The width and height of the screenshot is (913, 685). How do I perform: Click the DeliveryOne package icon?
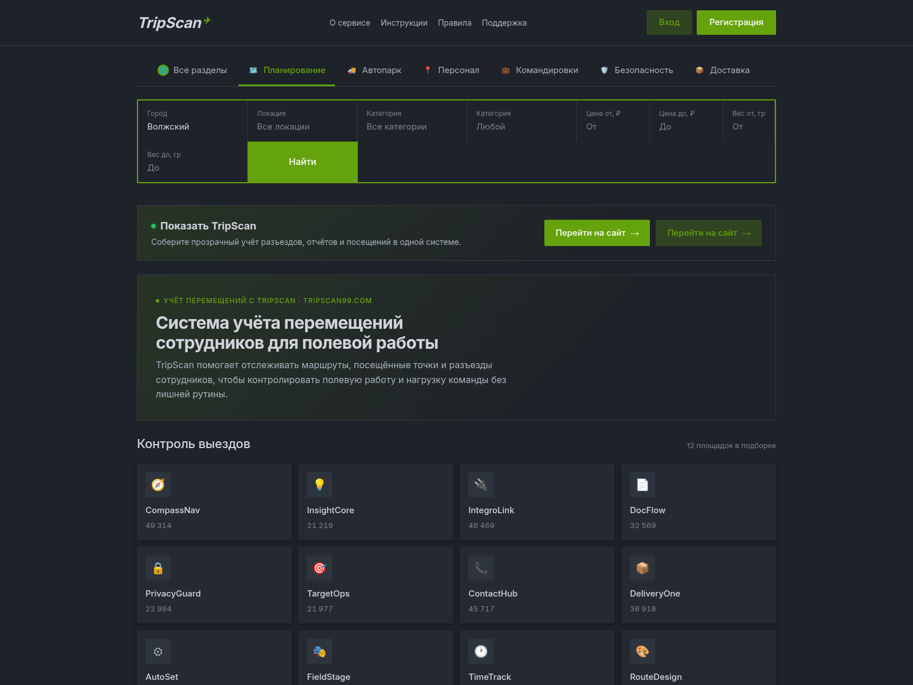point(643,568)
